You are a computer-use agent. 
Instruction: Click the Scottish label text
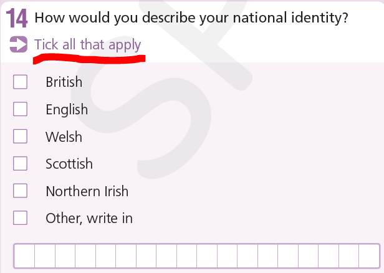(69, 164)
